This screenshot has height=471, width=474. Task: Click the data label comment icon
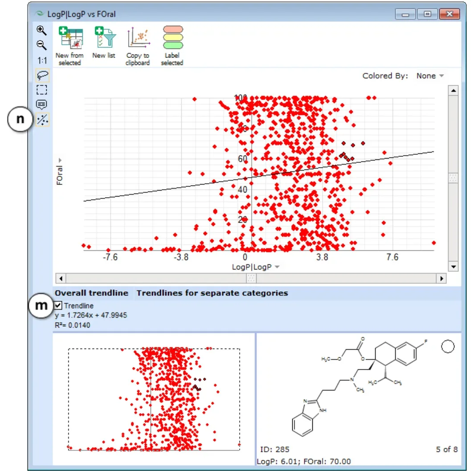(41, 105)
